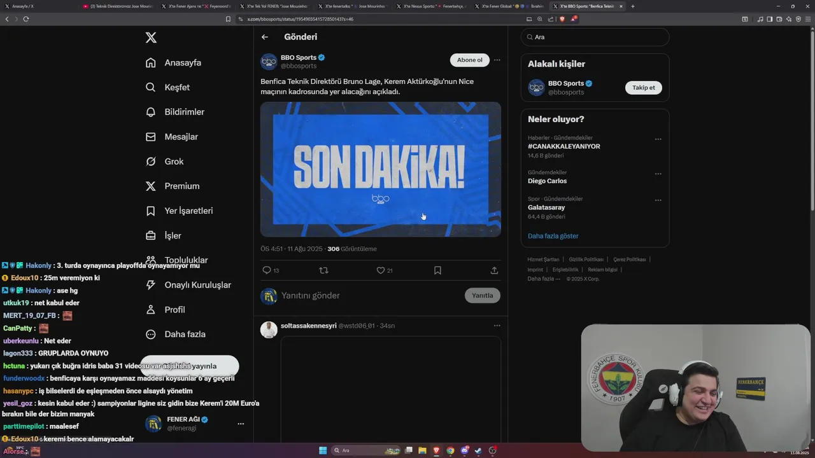Open soltassakennesyri reply more options
Image resolution: width=815 pixels, height=458 pixels.
pos(497,326)
